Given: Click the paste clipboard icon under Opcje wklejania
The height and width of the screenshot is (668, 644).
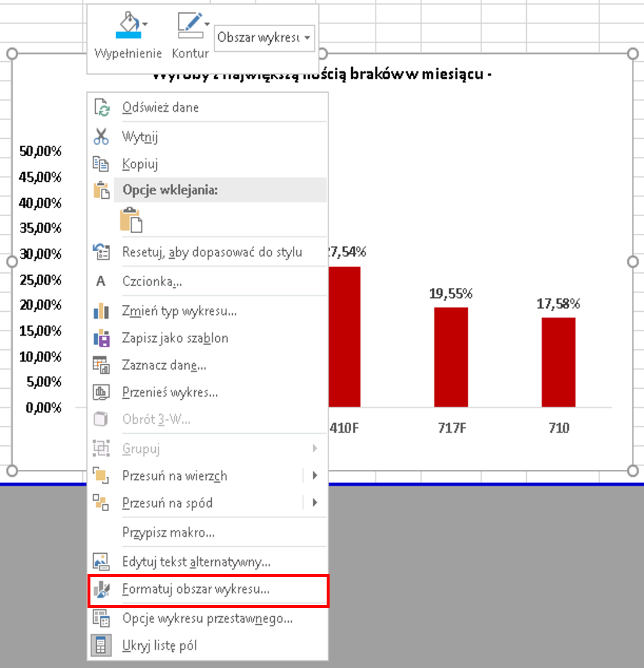Looking at the screenshot, I should pos(131,221).
